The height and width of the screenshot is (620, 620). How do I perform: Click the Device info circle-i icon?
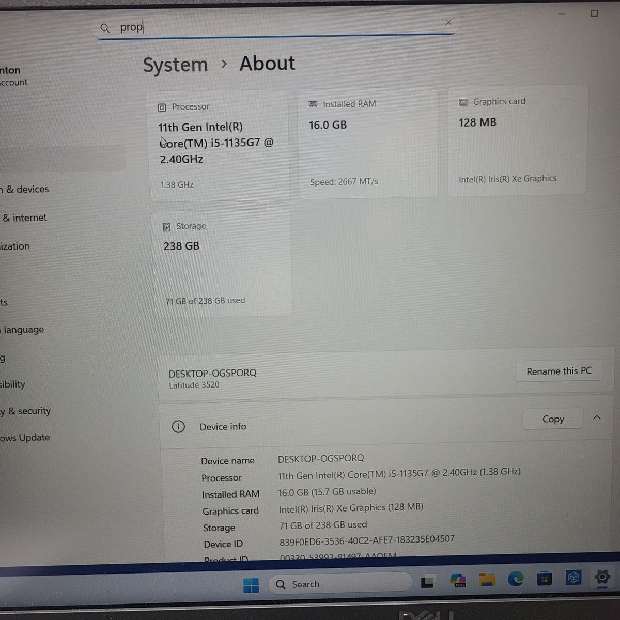(178, 427)
